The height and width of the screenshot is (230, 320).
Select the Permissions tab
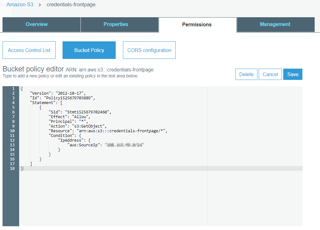tap(197, 25)
